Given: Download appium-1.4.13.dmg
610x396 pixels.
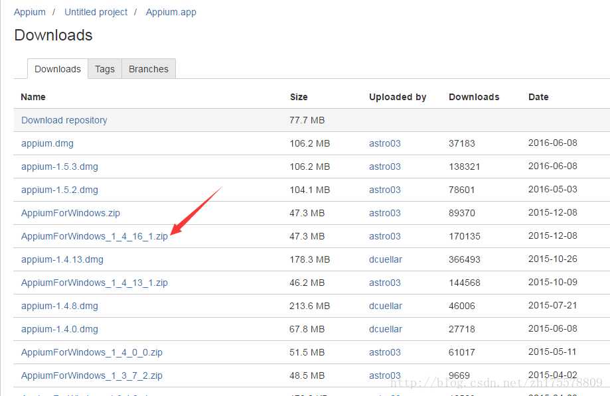Looking at the screenshot, I should tap(62, 259).
